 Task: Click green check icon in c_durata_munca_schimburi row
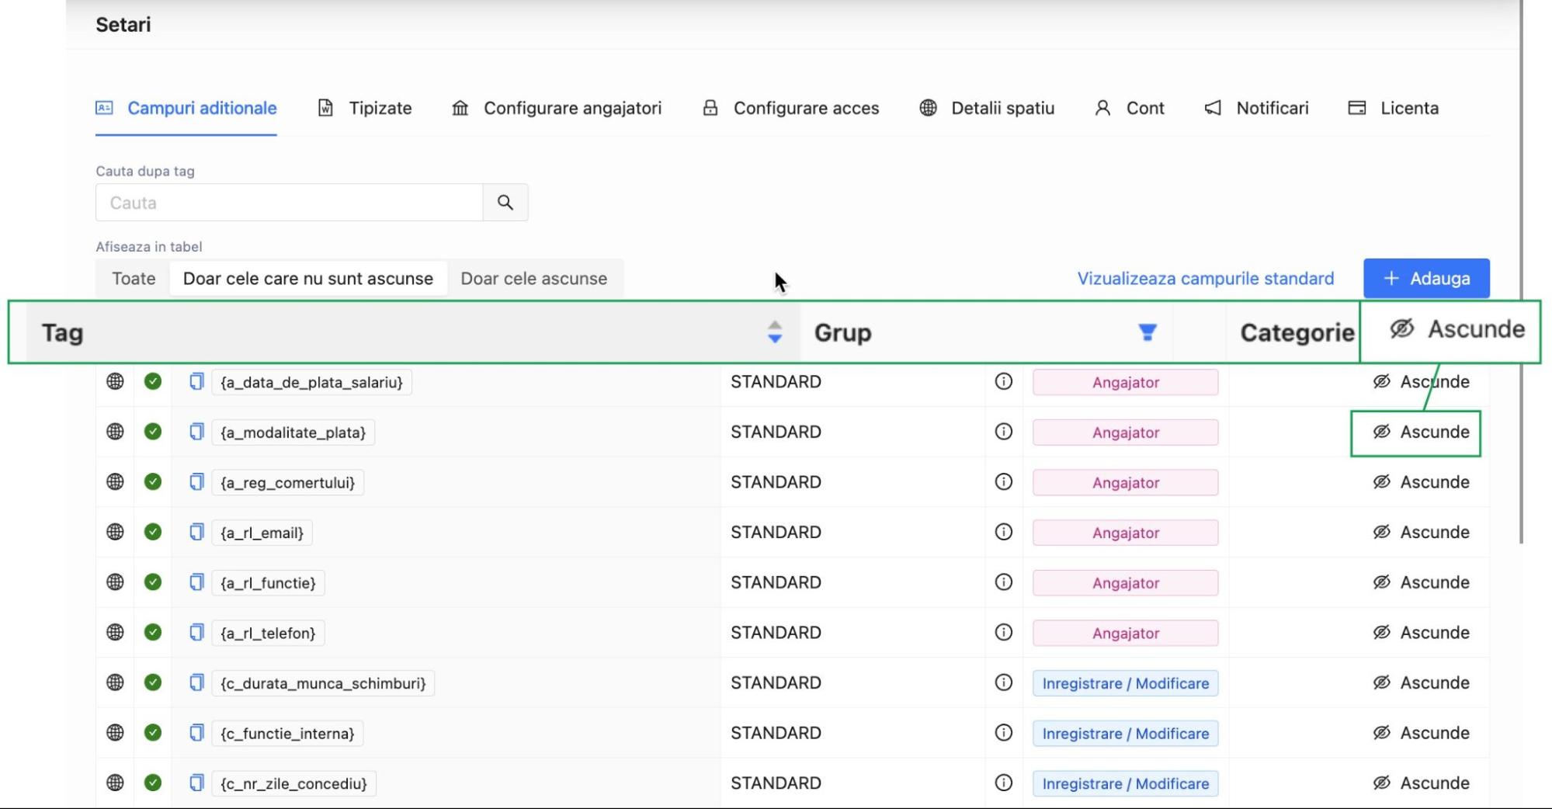153,682
